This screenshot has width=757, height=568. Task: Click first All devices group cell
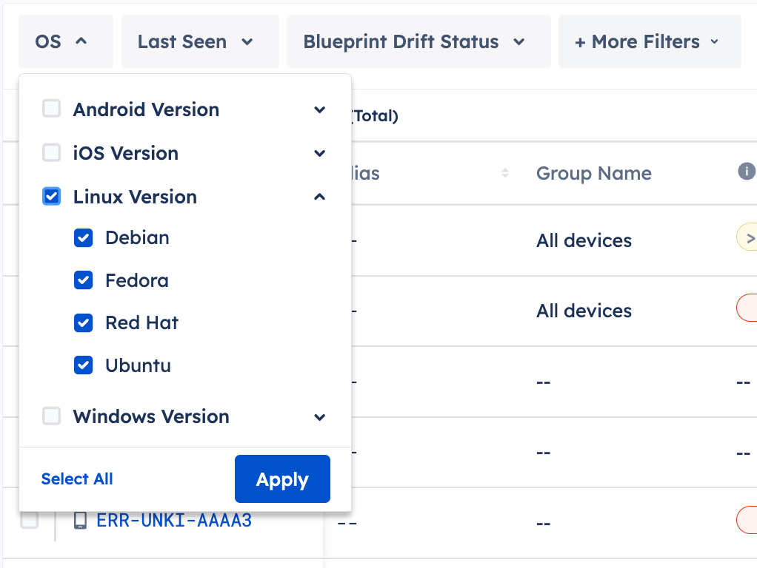pyautogui.click(x=584, y=240)
